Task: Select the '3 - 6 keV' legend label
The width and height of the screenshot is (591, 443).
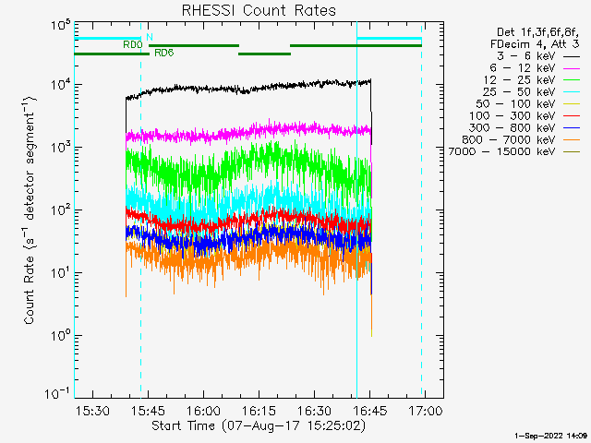Action: pyautogui.click(x=526, y=56)
